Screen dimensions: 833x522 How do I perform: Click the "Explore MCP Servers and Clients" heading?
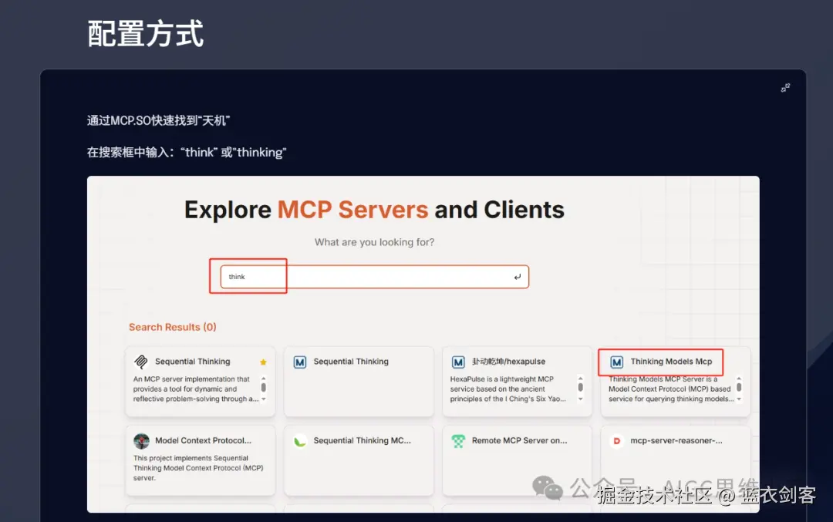374,210
